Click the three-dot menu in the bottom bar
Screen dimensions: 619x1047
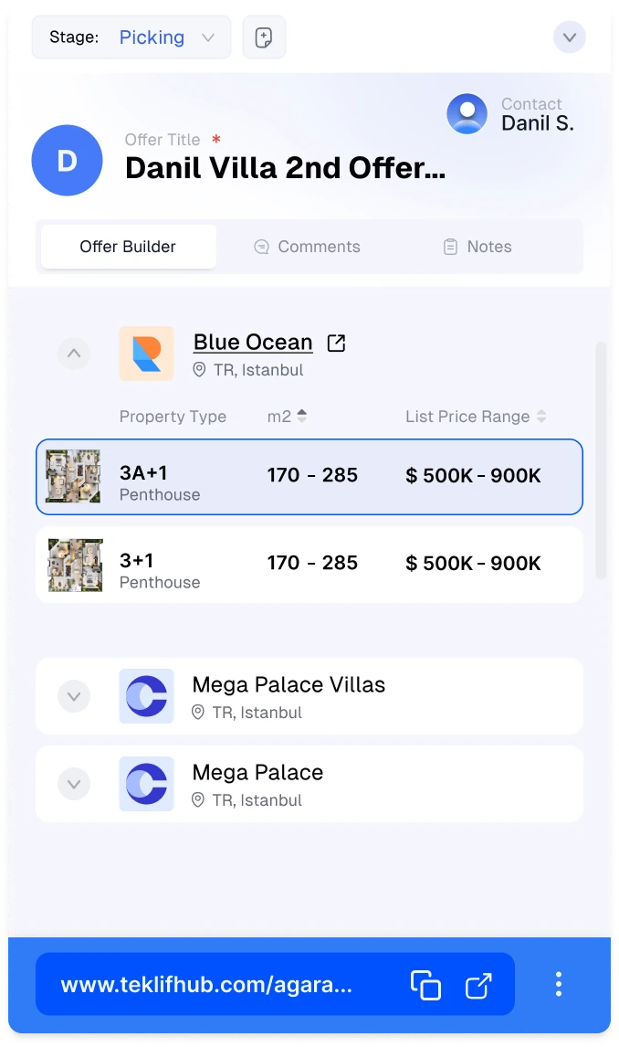559,984
